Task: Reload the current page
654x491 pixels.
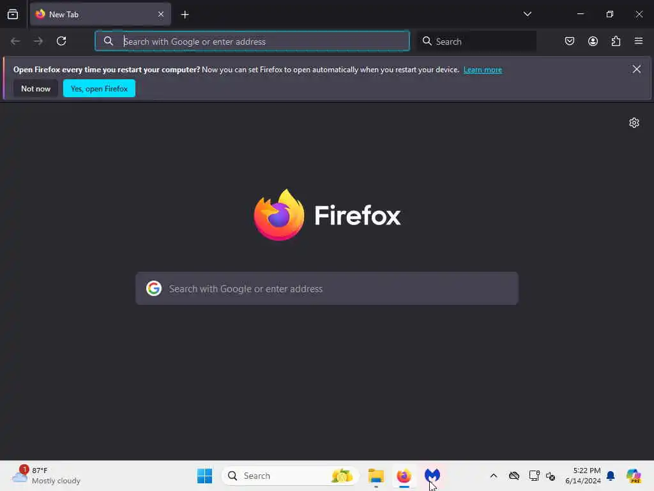Action: tap(61, 41)
